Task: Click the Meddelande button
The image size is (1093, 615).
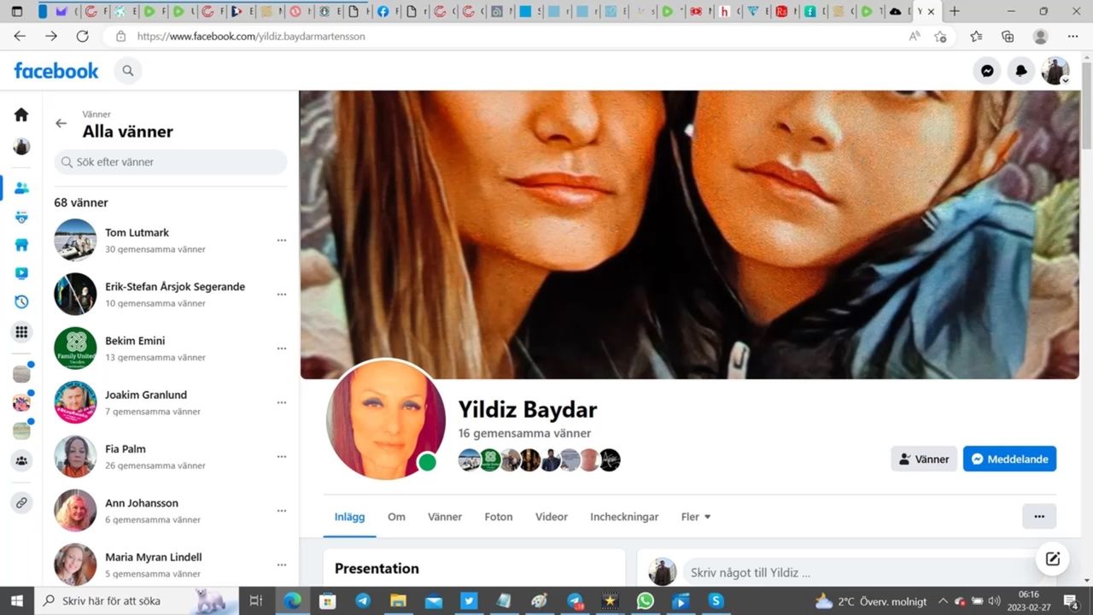Action: 1009,459
